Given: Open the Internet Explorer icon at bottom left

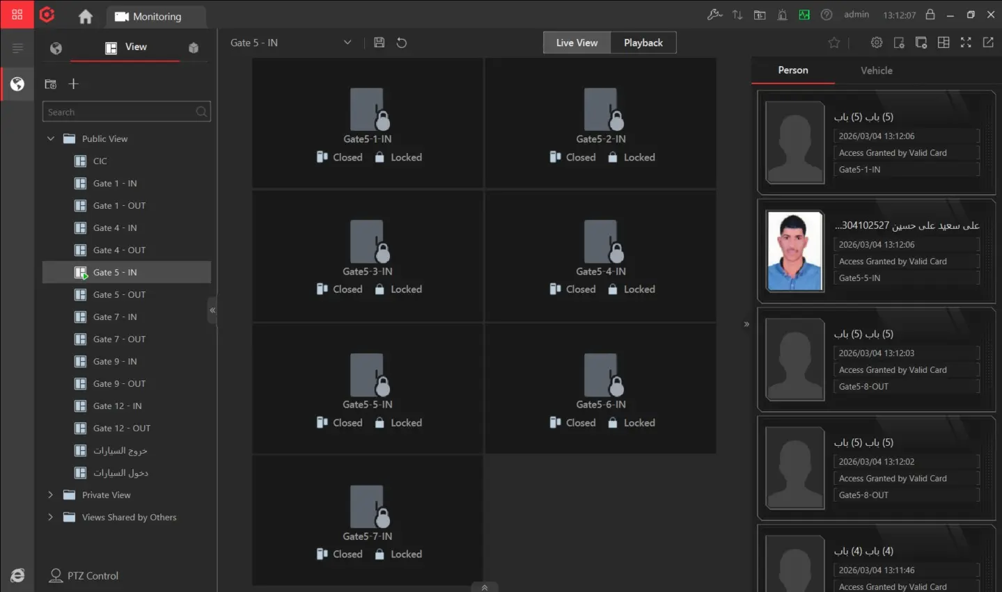Looking at the screenshot, I should [17, 575].
